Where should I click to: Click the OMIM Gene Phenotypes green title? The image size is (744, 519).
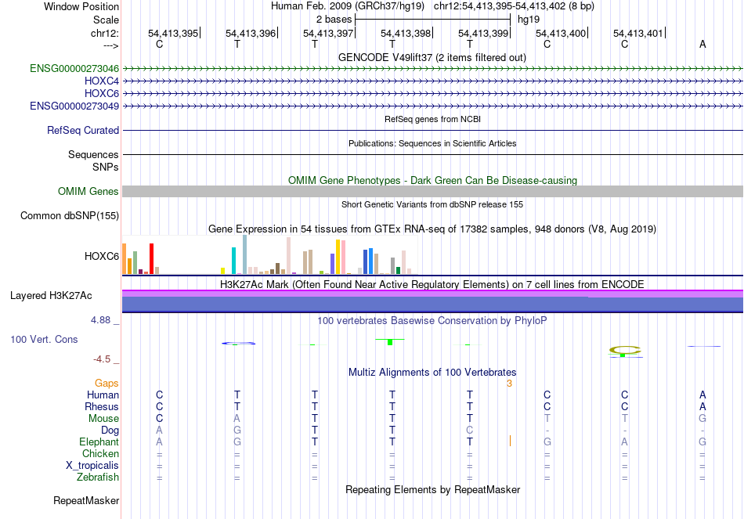click(432, 180)
